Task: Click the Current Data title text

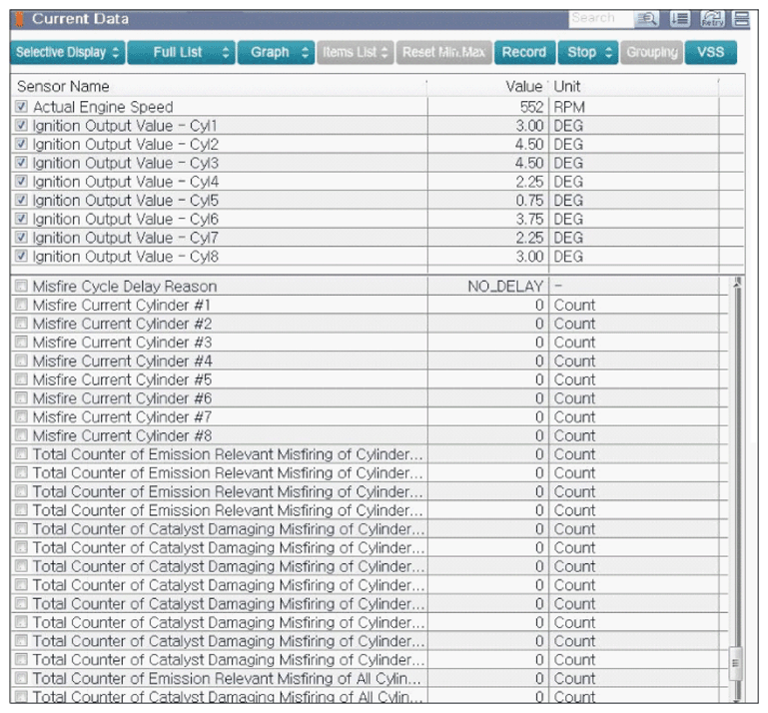Action: coord(80,19)
